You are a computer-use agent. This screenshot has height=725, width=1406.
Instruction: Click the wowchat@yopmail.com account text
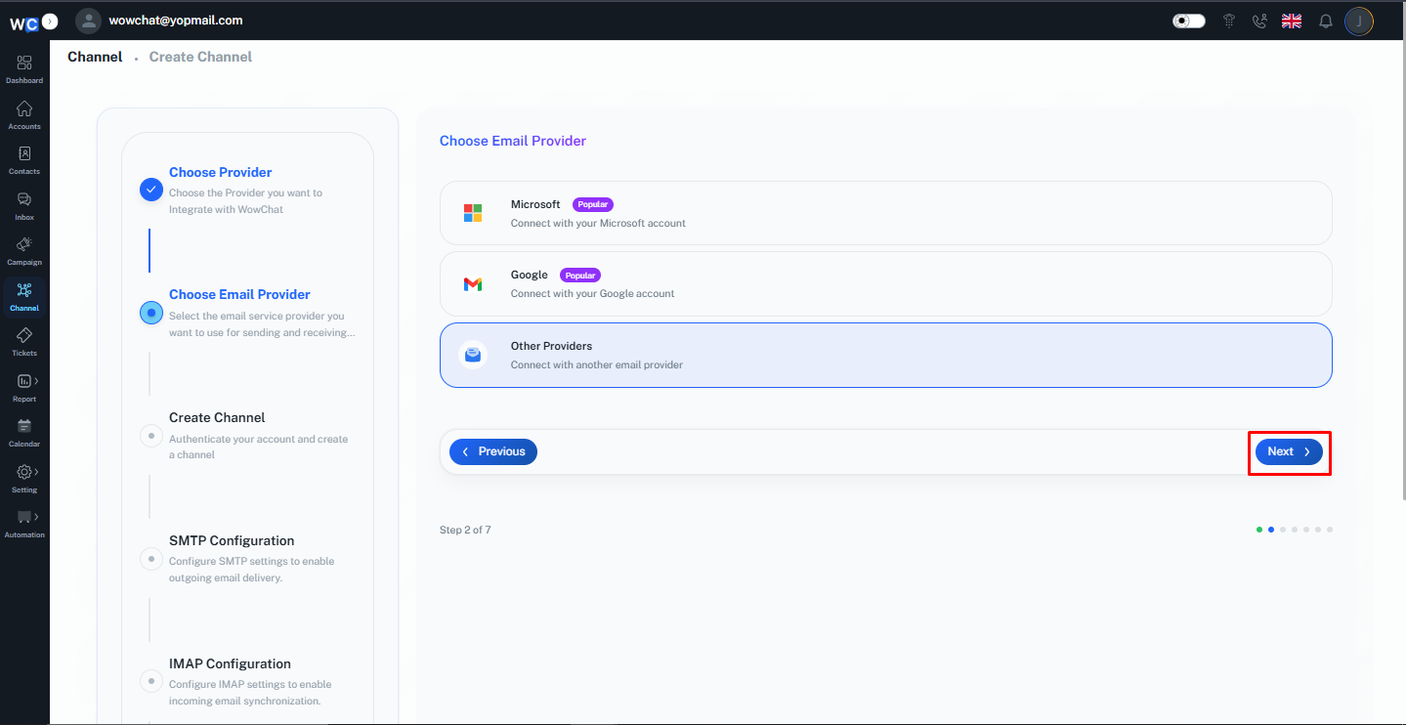pos(176,21)
